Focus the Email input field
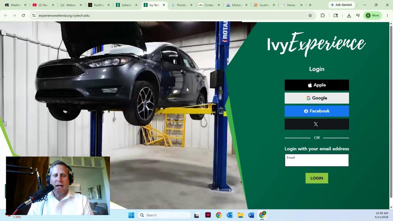Viewport: 393px width, 221px height. click(x=317, y=160)
